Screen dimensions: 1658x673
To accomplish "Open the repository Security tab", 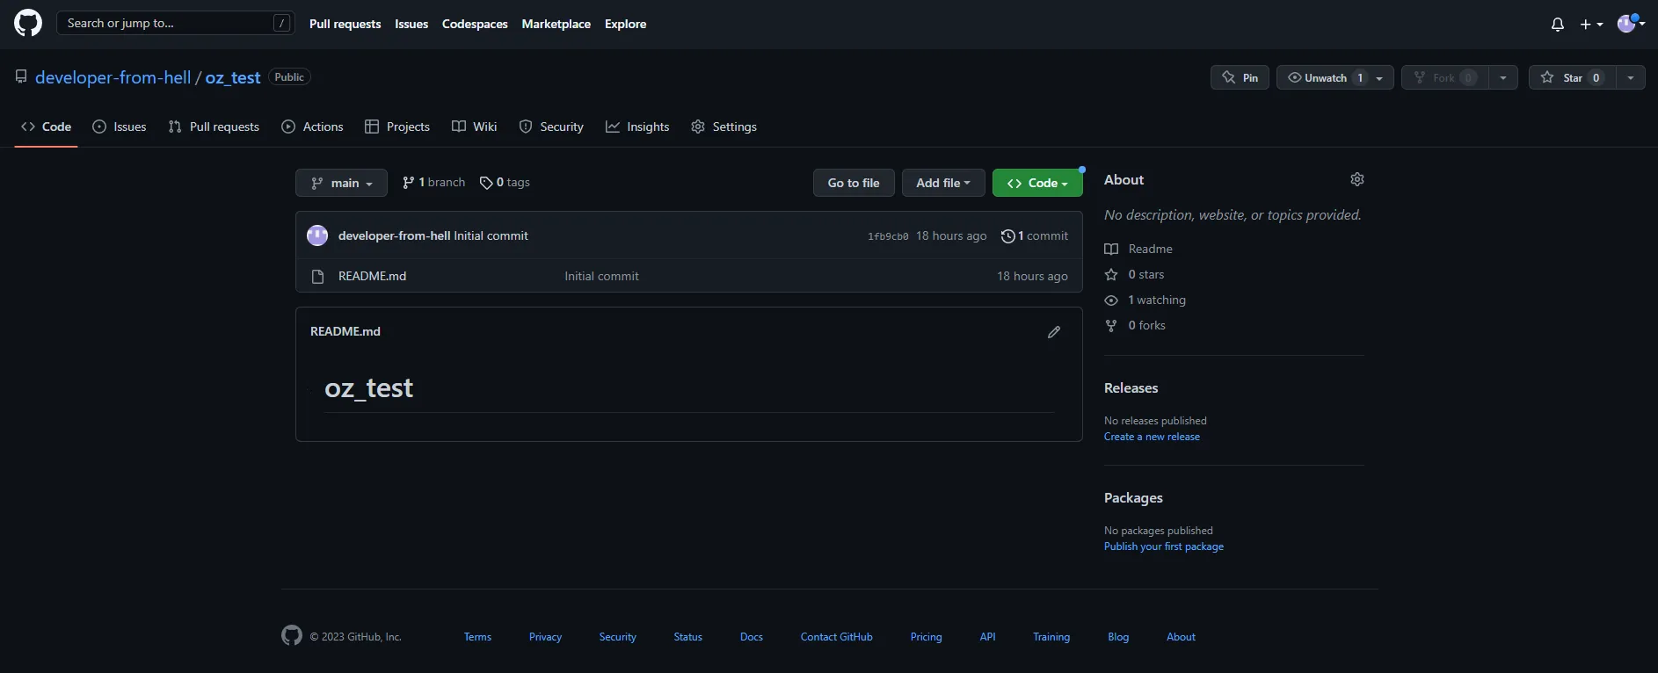I will click(551, 127).
